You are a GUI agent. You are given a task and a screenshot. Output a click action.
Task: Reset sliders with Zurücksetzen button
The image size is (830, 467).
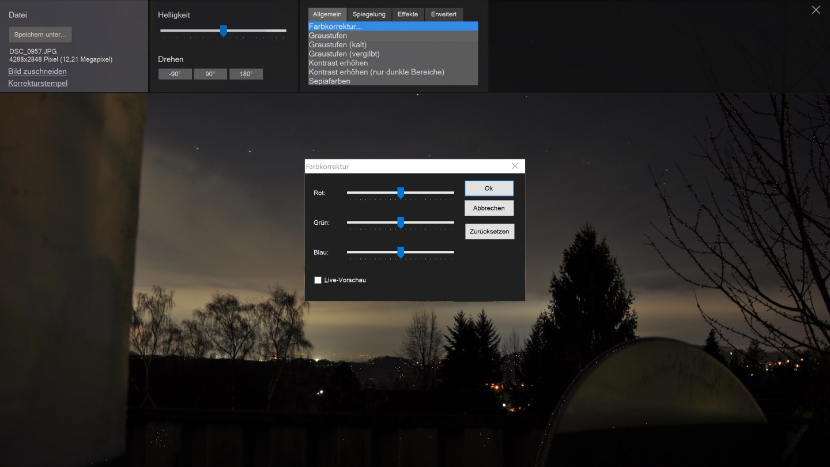tap(489, 231)
